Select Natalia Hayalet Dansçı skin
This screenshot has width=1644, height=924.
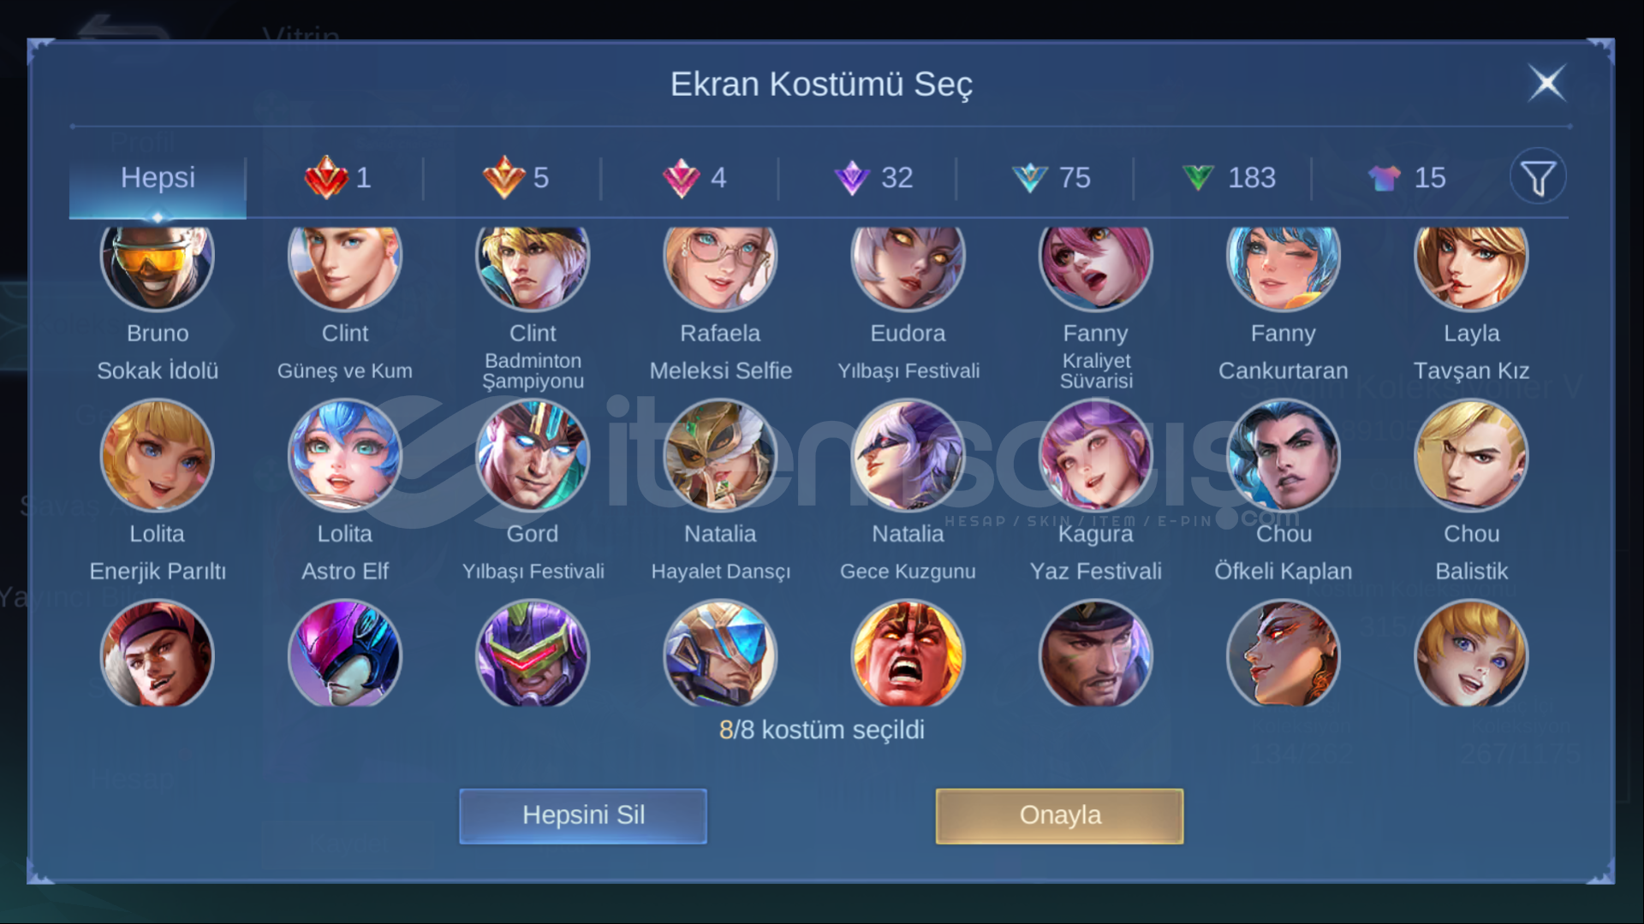point(720,455)
